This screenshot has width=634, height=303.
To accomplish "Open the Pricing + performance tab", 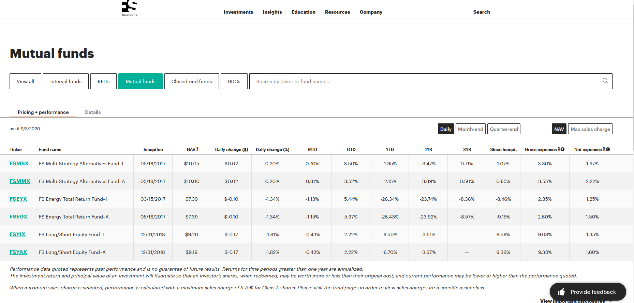I will pos(43,112).
